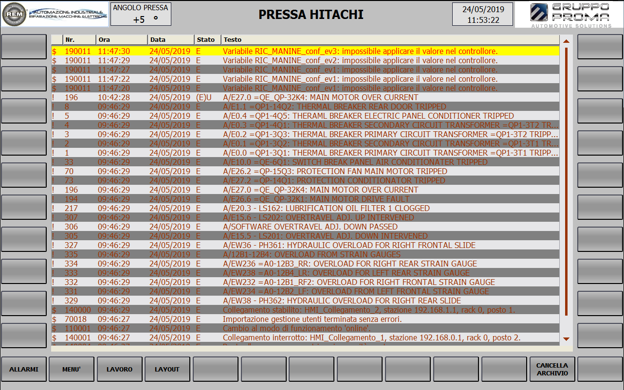Screen dimensions: 624x390
Task: Select OVERLOAD FOR RIGHT FRONTAL STRAIN GAUGE
Action: point(305,283)
